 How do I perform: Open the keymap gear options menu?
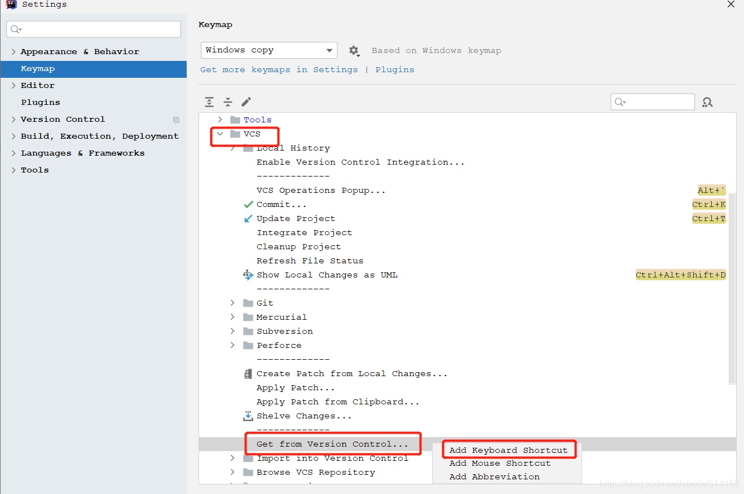pyautogui.click(x=354, y=51)
